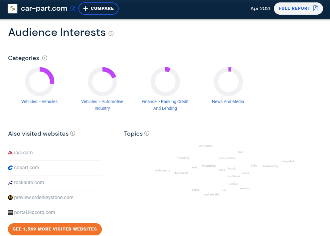This screenshot has width=330, height=236.
Task: Open the external link icon beside car-part.com
Action: [73, 9]
